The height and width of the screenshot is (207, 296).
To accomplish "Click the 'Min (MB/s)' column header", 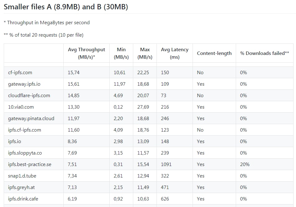I will click(x=121, y=53).
